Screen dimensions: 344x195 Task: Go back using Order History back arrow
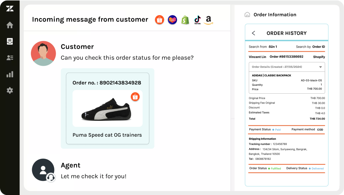(x=254, y=33)
